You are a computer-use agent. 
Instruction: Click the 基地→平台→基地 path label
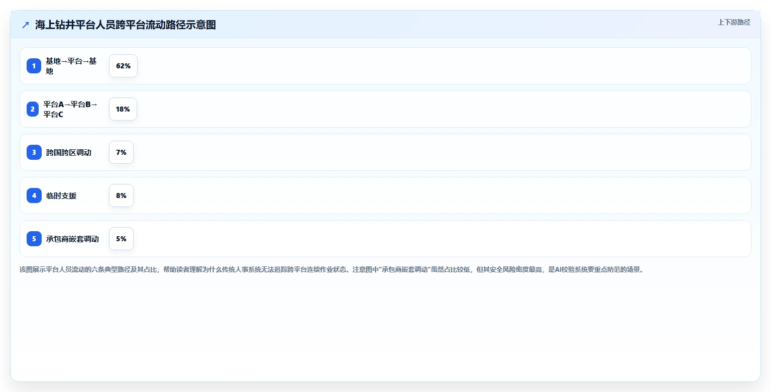[71, 66]
